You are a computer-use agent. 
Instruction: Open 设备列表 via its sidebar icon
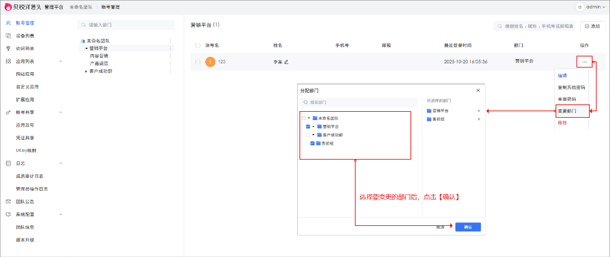(x=8, y=36)
